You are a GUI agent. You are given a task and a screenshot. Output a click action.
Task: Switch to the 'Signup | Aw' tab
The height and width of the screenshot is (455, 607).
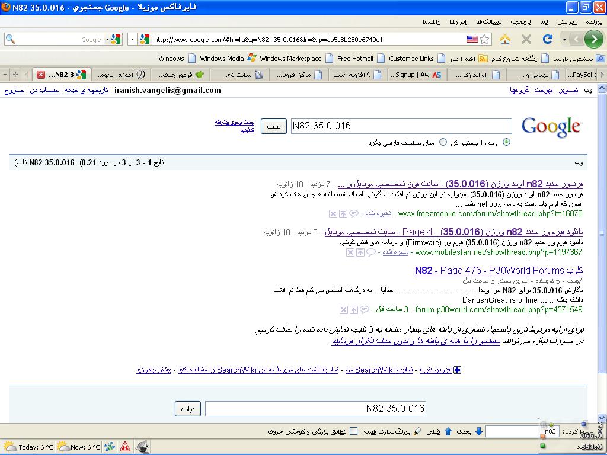click(x=416, y=75)
